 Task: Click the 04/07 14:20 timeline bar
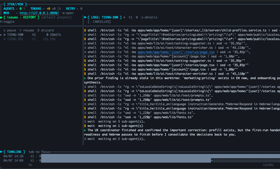coord(160,156)
